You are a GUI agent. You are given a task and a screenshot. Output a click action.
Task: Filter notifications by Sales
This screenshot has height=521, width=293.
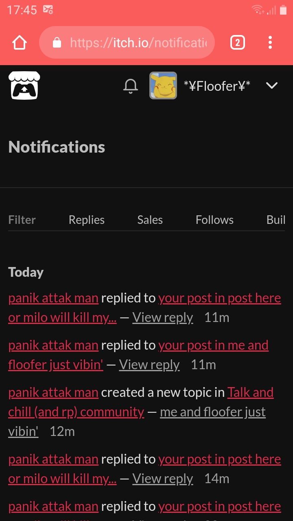[150, 220]
